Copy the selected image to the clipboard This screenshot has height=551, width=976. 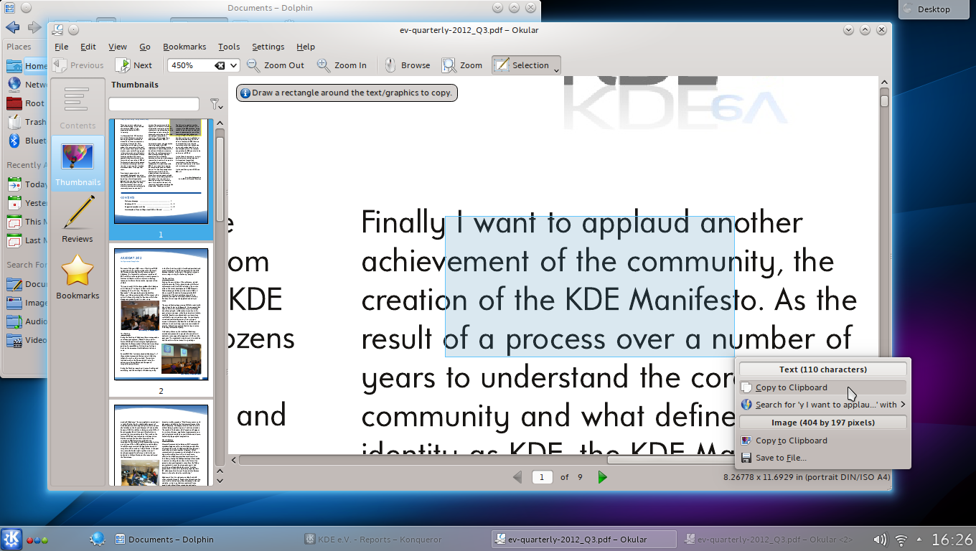[822, 441]
